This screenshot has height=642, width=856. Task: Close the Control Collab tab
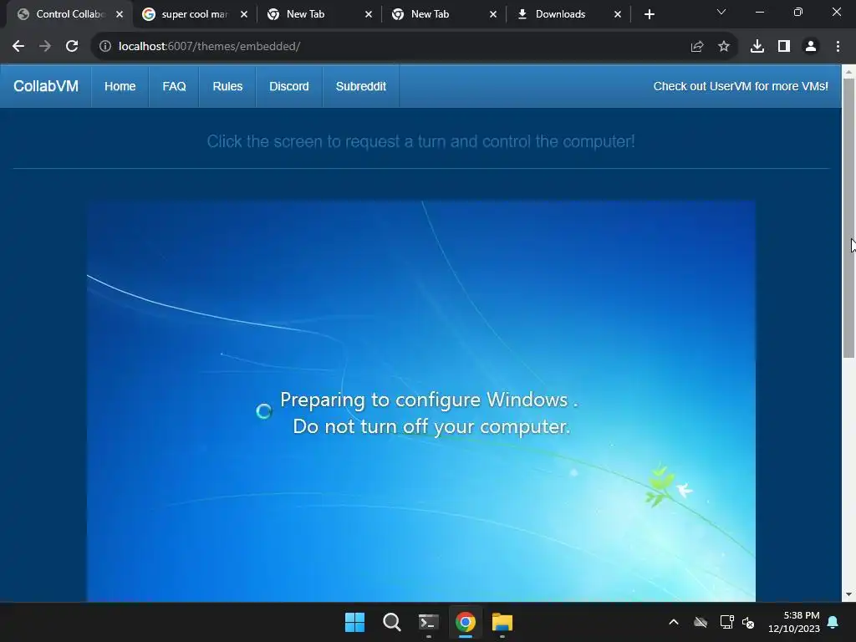120,14
